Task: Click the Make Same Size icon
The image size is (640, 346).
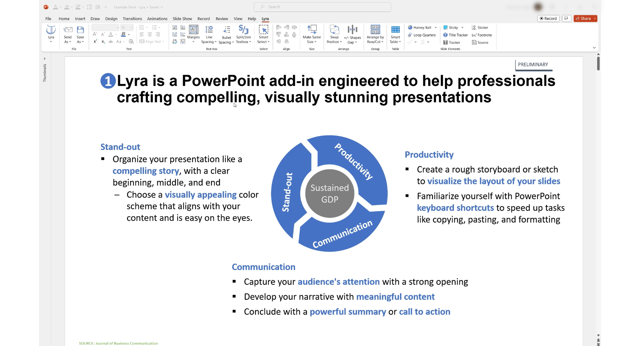Action: point(312,29)
